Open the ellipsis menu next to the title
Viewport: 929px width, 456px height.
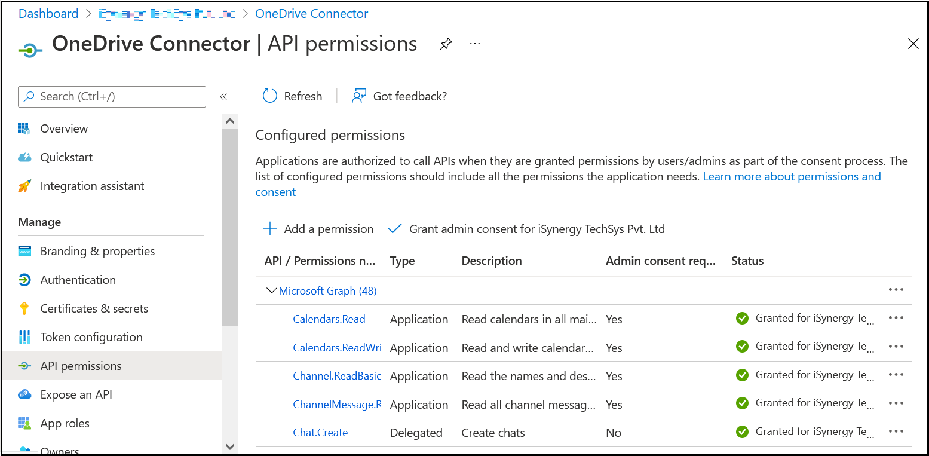point(475,44)
